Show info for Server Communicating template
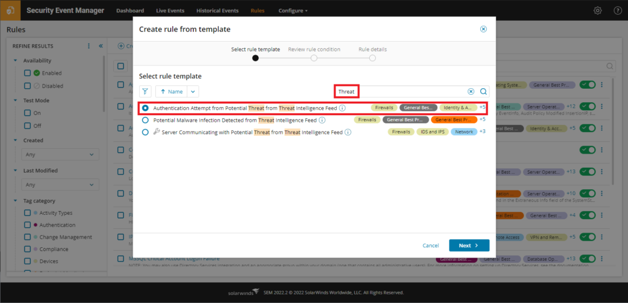The width and height of the screenshot is (628, 303). (348, 132)
